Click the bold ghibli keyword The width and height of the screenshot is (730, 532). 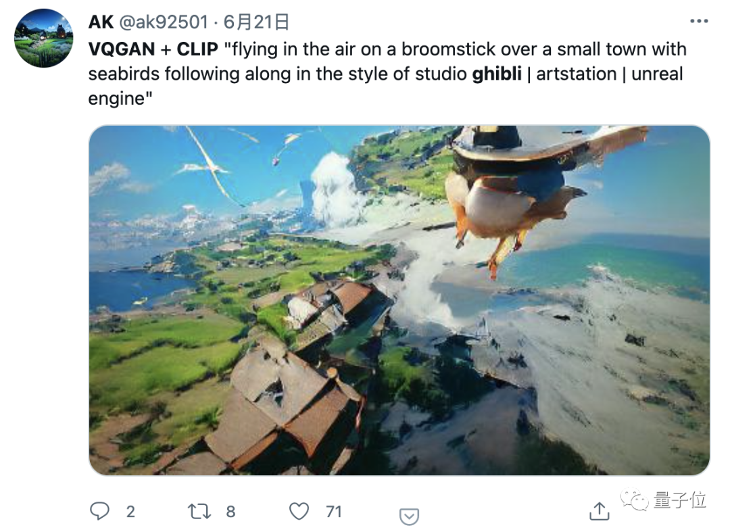click(497, 73)
